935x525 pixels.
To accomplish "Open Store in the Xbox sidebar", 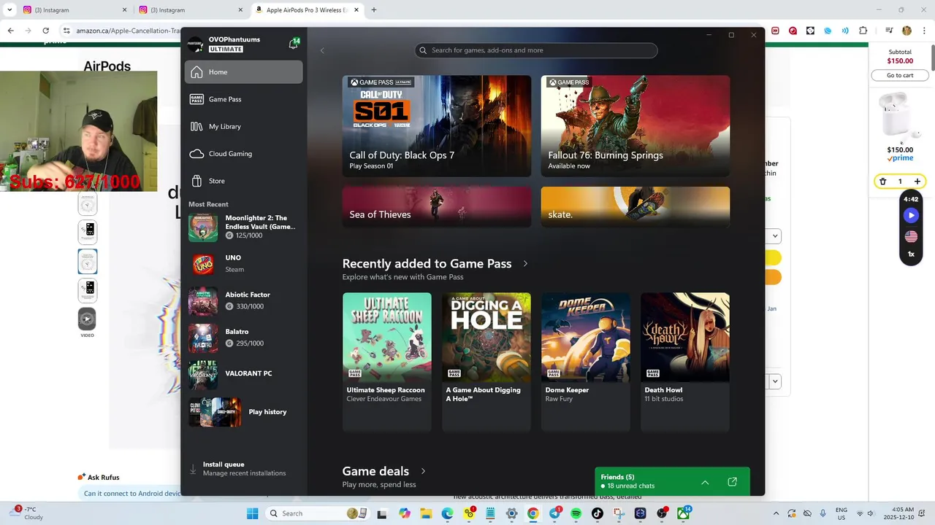I will tap(243, 181).
